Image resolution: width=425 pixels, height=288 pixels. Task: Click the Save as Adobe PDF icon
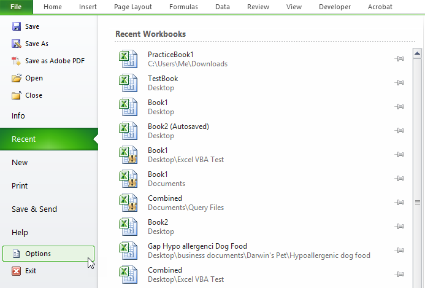17,61
